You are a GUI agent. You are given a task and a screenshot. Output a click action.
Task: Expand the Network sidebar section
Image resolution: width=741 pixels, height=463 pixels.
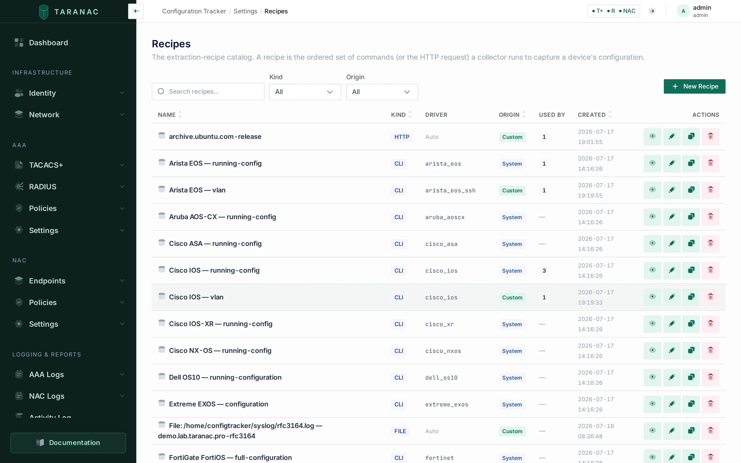69,114
